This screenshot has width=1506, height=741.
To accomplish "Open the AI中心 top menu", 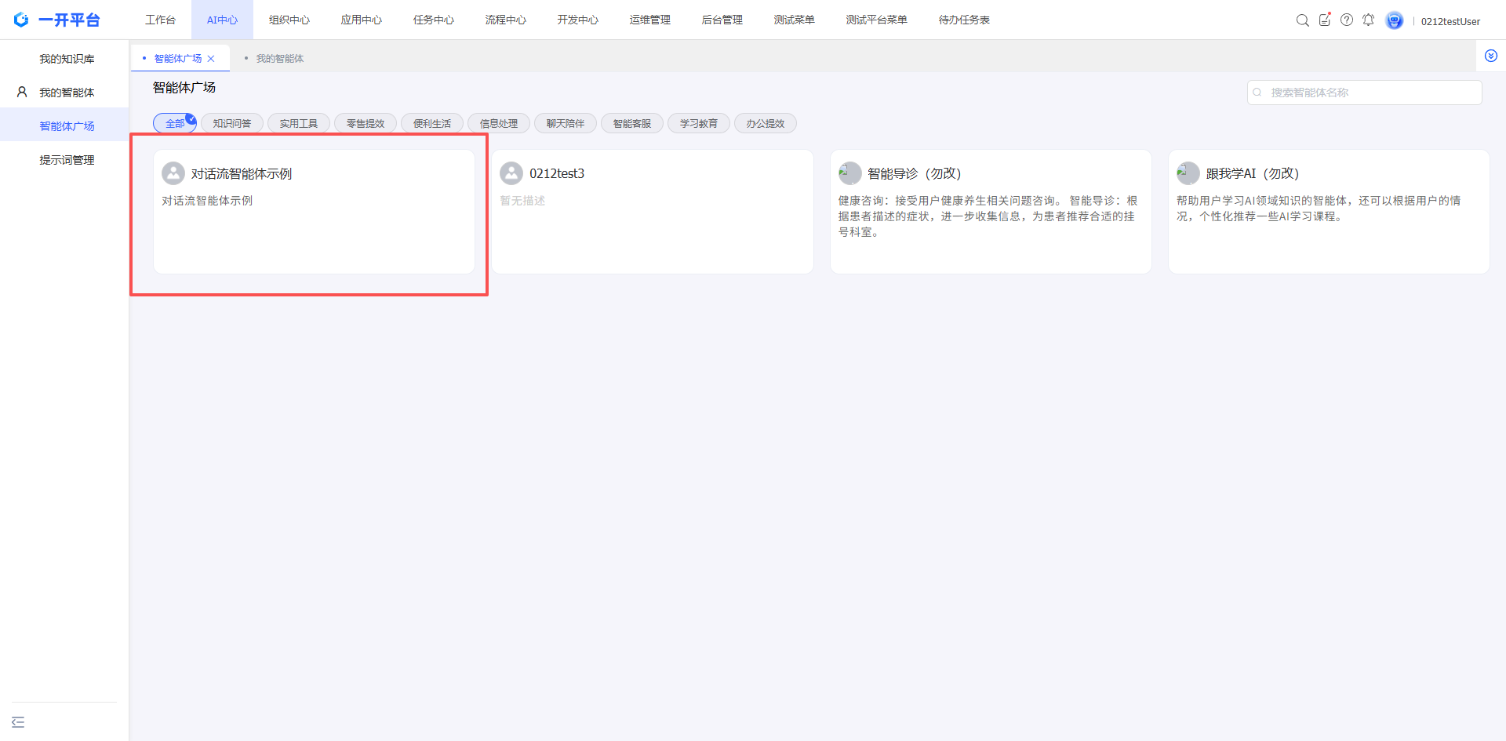I will point(222,20).
